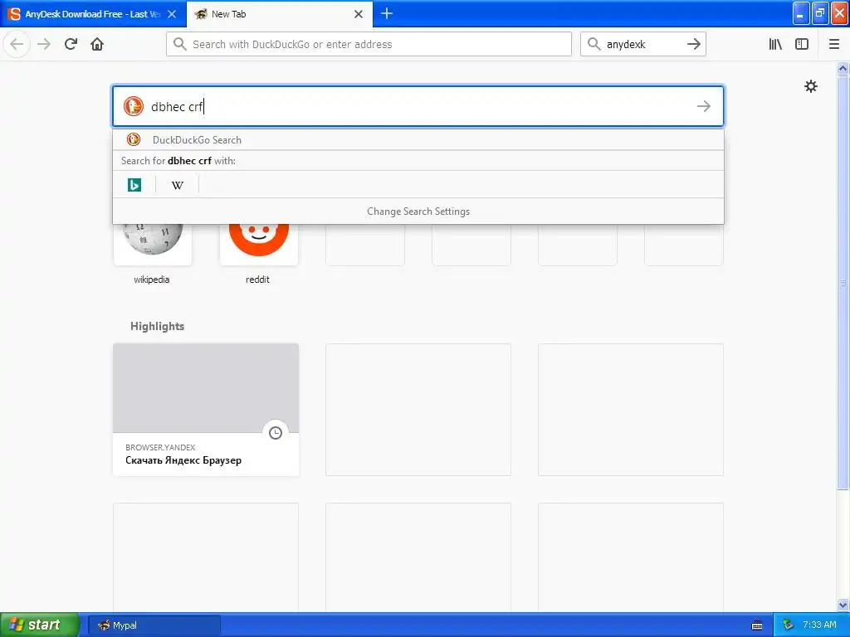Click the Highlights section heading

157,326
